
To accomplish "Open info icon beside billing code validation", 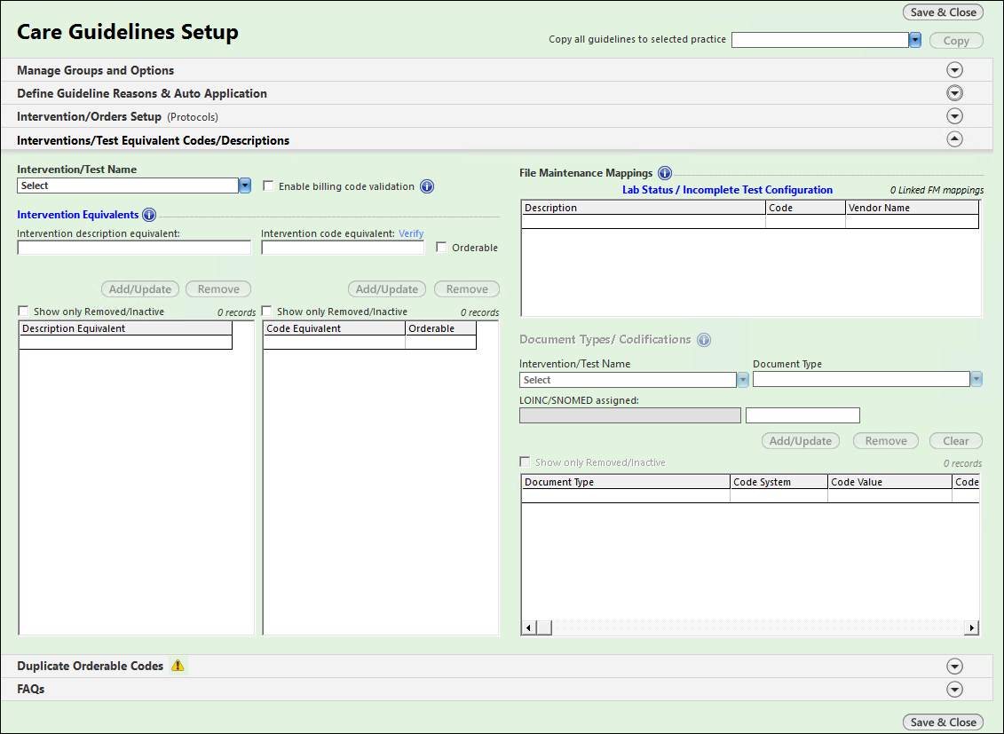I will click(x=427, y=186).
